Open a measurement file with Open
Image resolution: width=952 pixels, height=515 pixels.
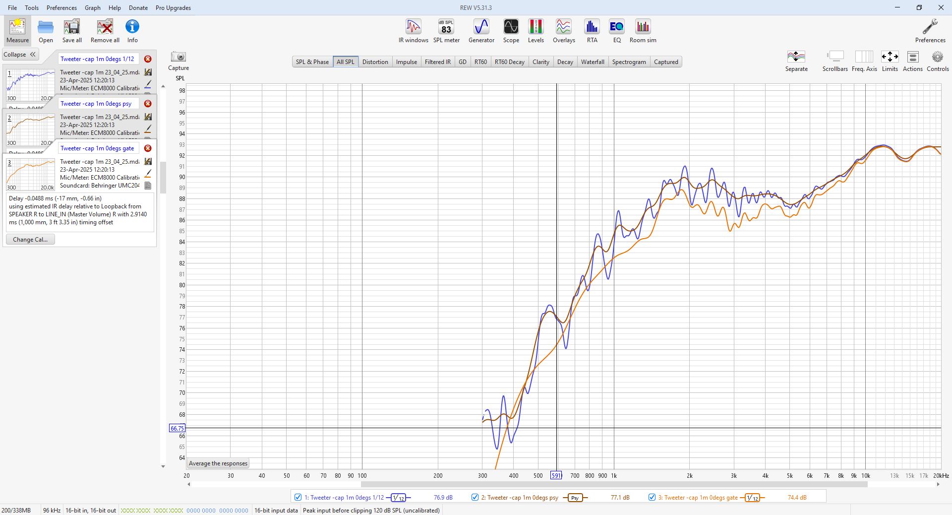coord(46,31)
